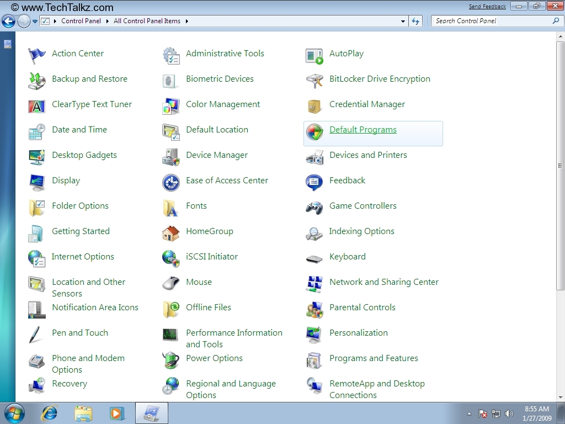Click the HomeGroup house icon

coord(171,234)
